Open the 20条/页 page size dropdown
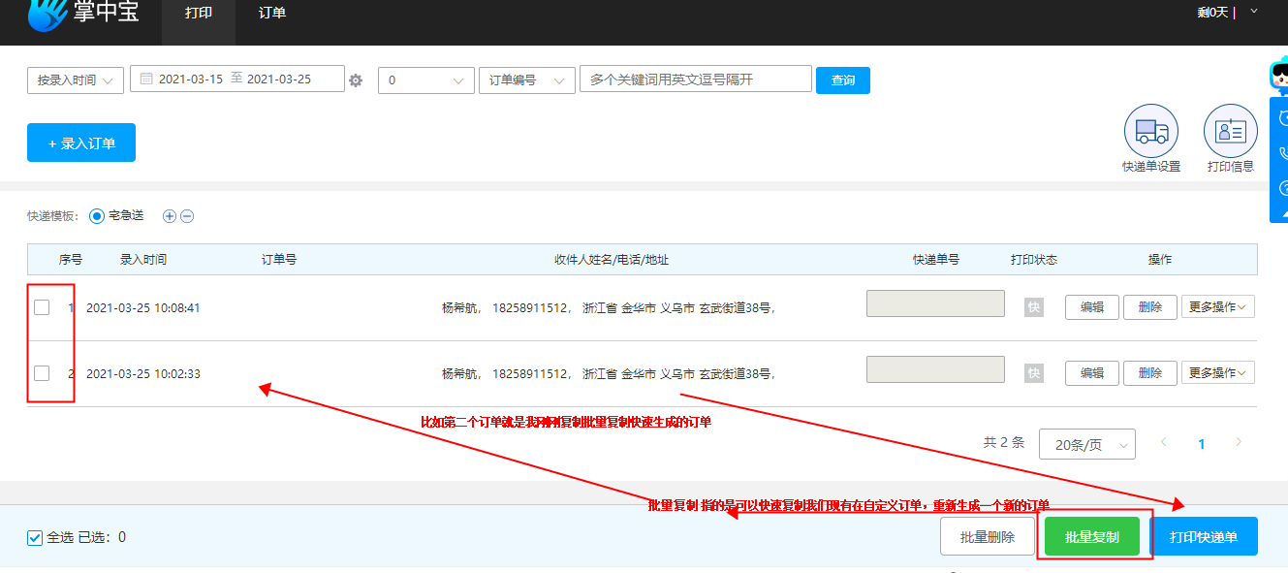The width and height of the screenshot is (1288, 573). pos(1087,444)
